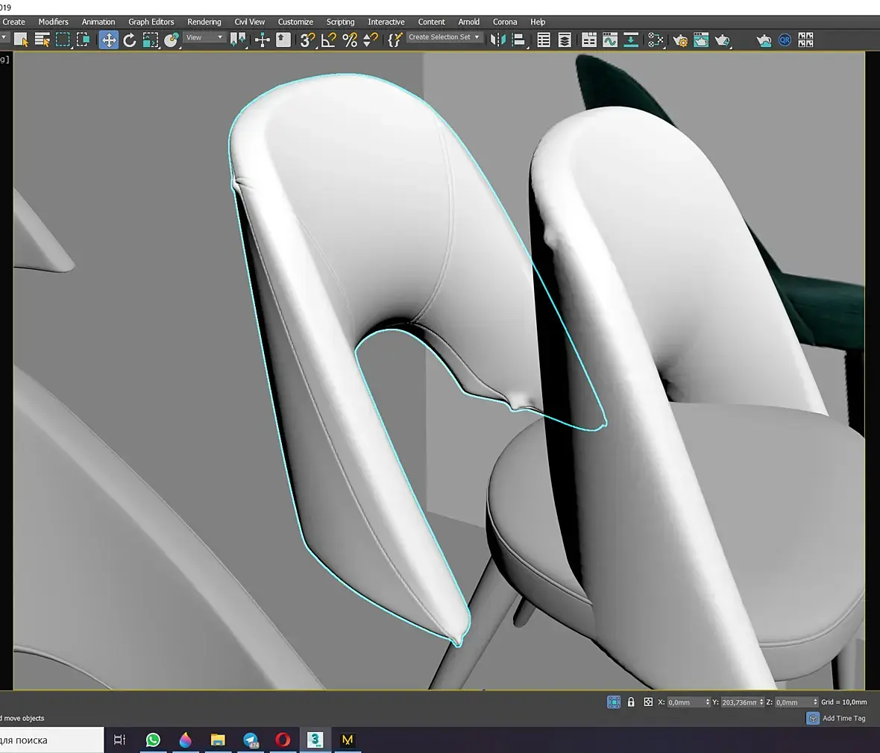The image size is (880, 753).
Task: Click the Y coordinate input field
Action: 738,702
